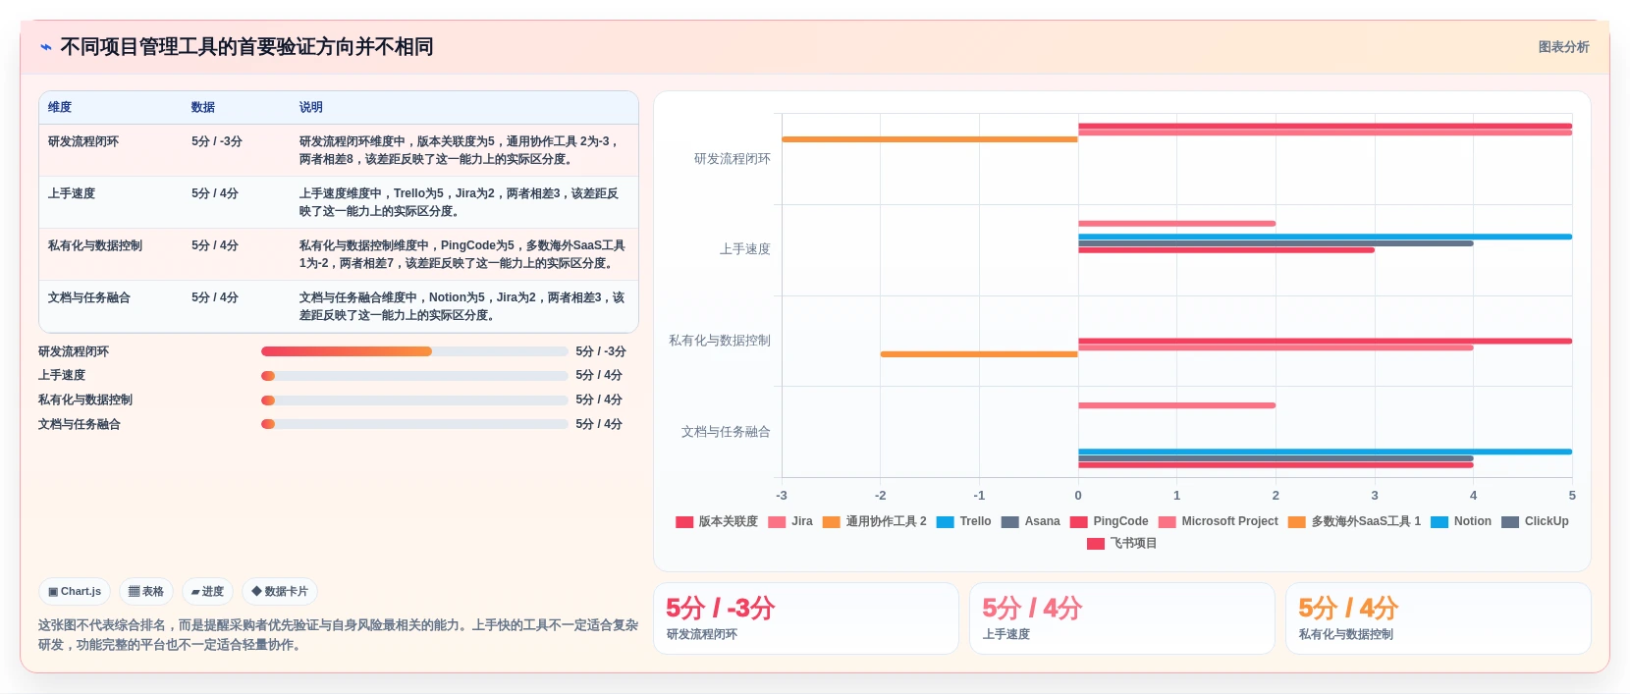Open the 私有化与数据控制 data card
The width and height of the screenshot is (1630, 694).
[x=1439, y=618]
